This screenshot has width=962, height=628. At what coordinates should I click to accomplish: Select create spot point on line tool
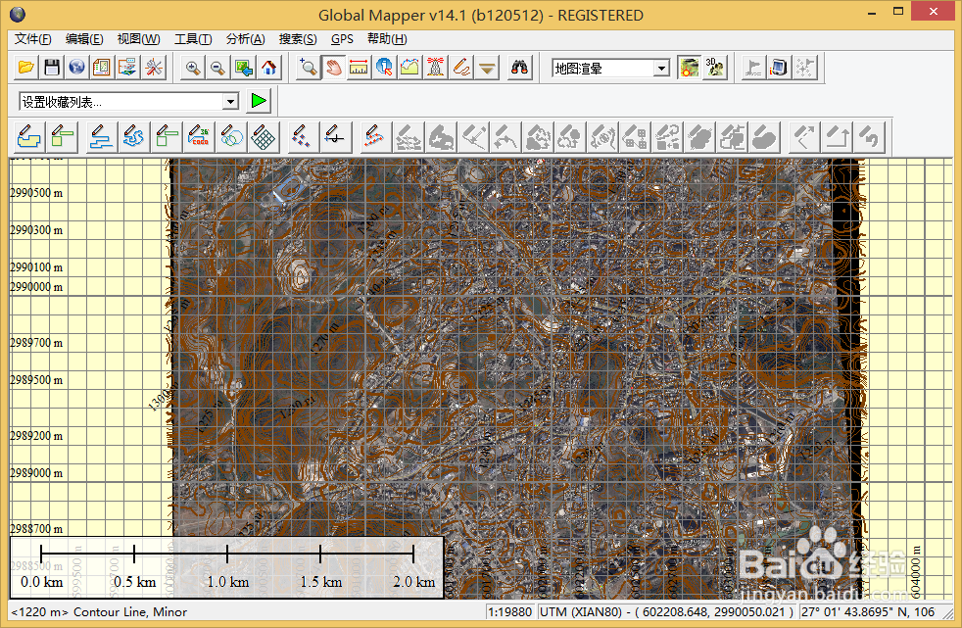click(x=335, y=137)
